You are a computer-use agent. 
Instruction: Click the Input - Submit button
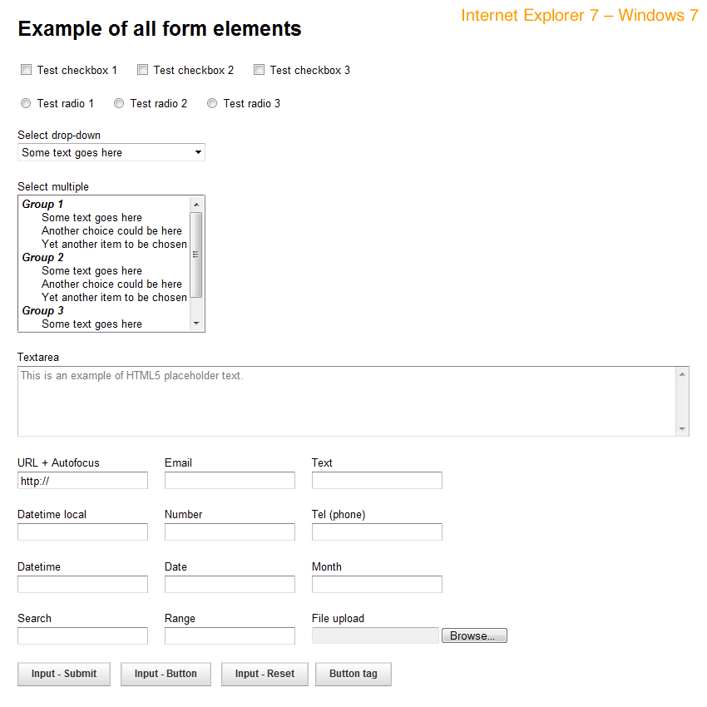pyautogui.click(x=64, y=674)
